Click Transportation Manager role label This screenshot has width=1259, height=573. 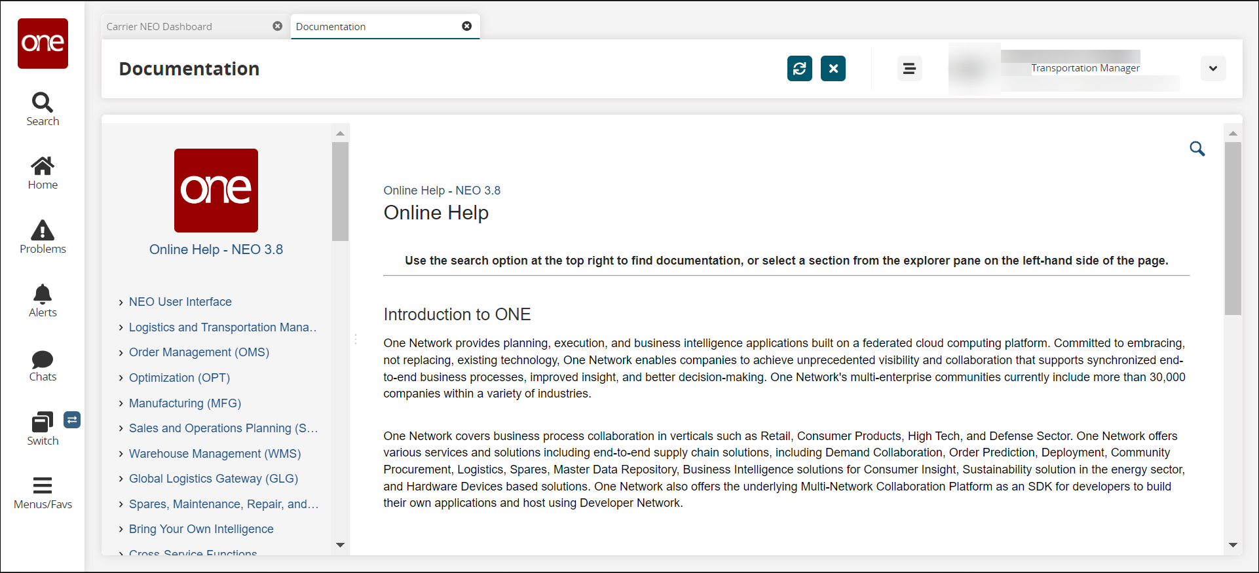coord(1085,68)
